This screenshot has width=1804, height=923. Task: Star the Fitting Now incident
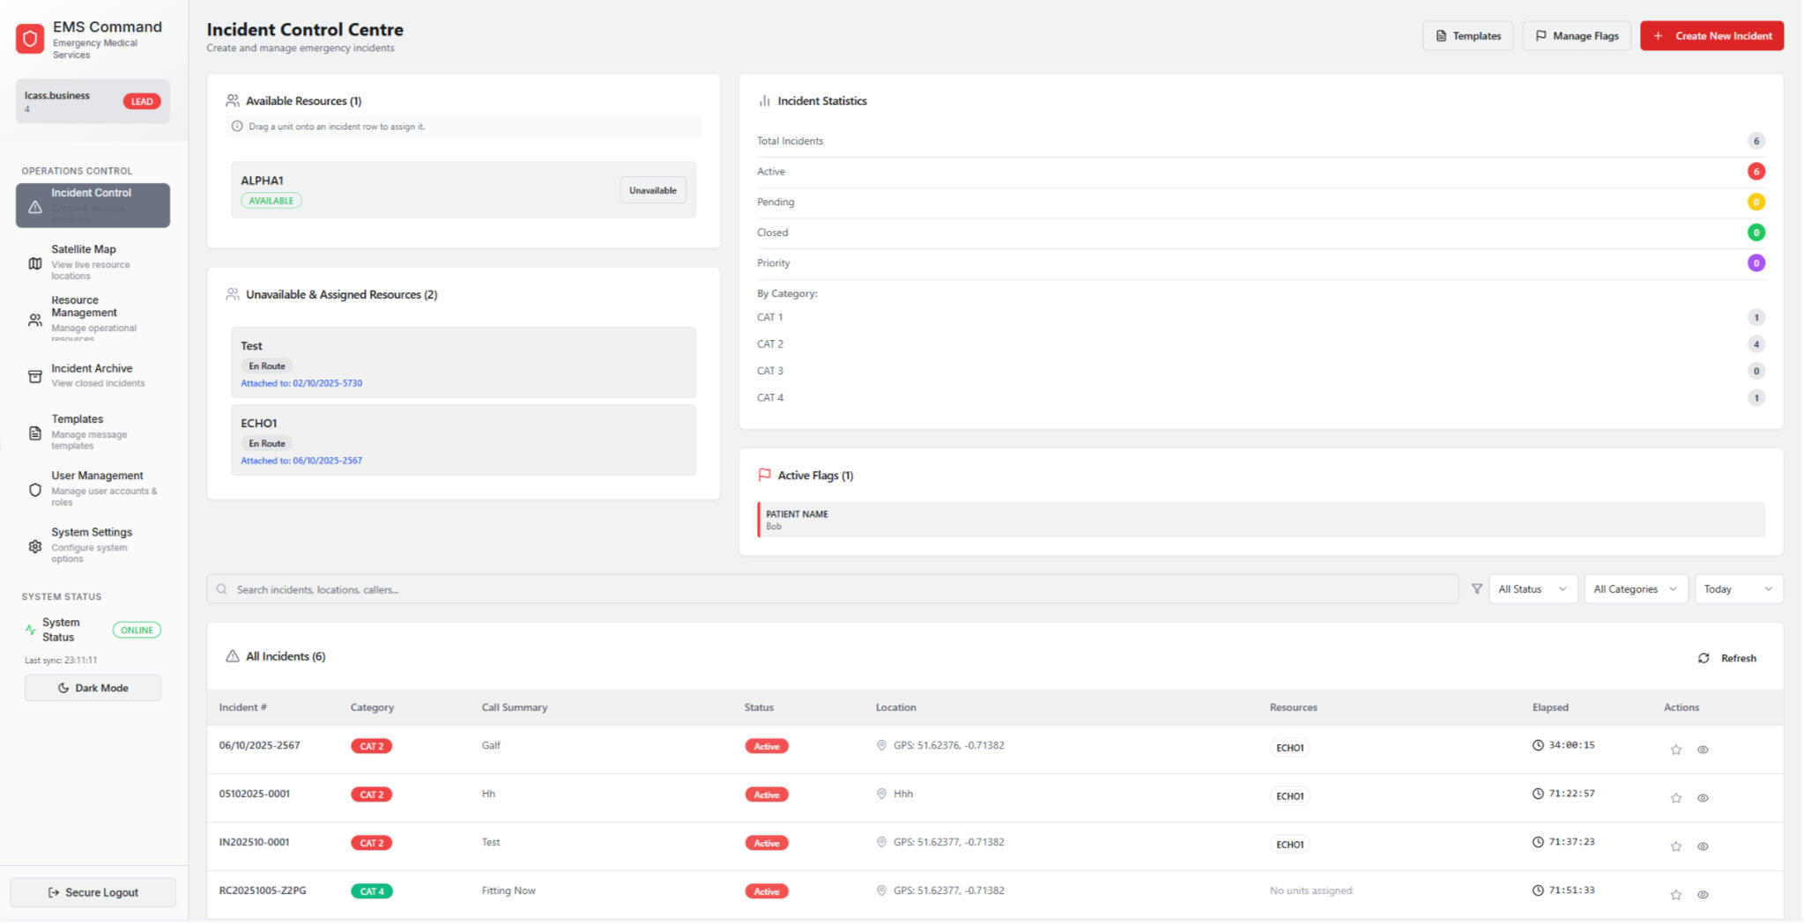click(1675, 895)
